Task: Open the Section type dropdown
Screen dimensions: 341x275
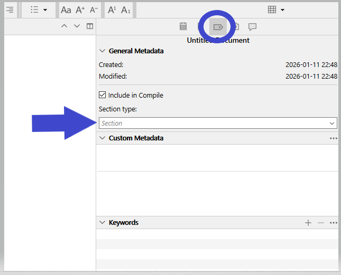Action: tap(218, 123)
